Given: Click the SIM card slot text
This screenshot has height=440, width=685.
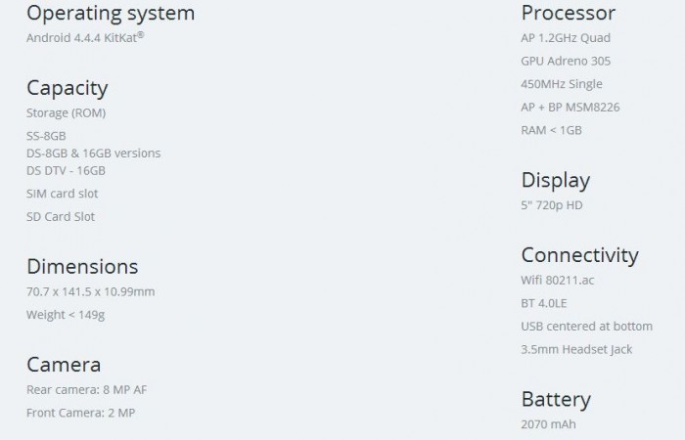Looking at the screenshot, I should (63, 194).
